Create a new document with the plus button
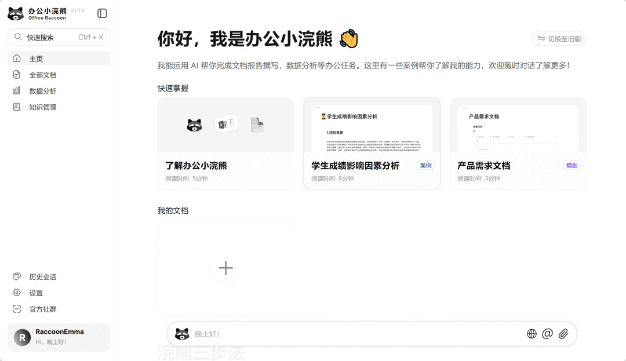 coord(226,268)
